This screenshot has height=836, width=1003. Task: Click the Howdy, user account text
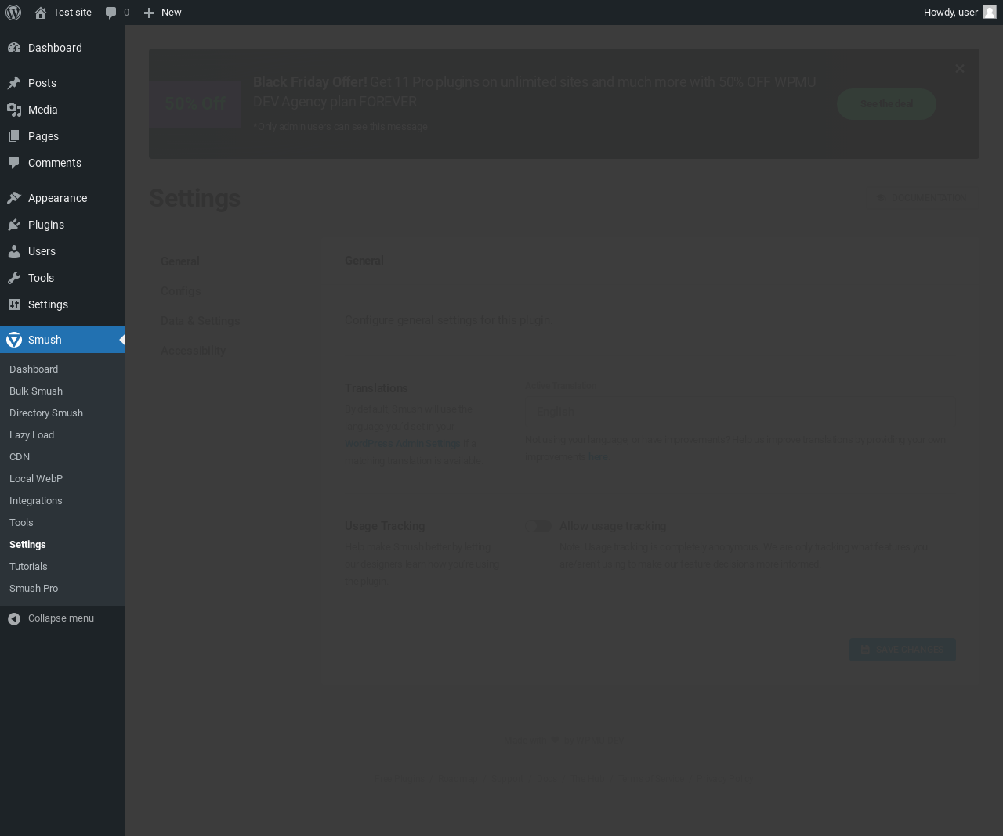coord(950,13)
